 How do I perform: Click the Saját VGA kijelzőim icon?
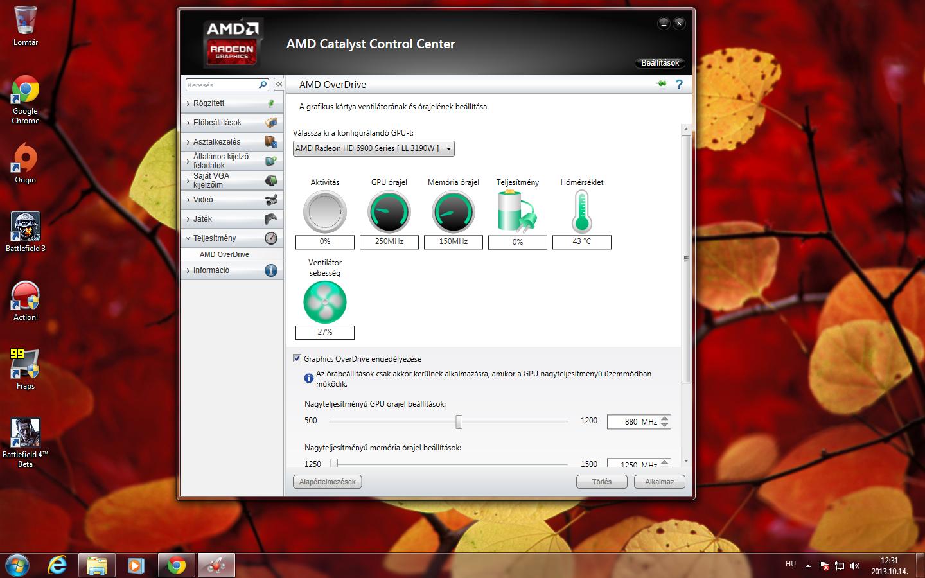click(x=271, y=180)
